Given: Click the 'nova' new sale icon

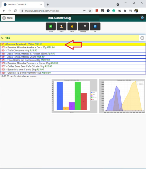Looking at the screenshot, I should coord(51,26).
